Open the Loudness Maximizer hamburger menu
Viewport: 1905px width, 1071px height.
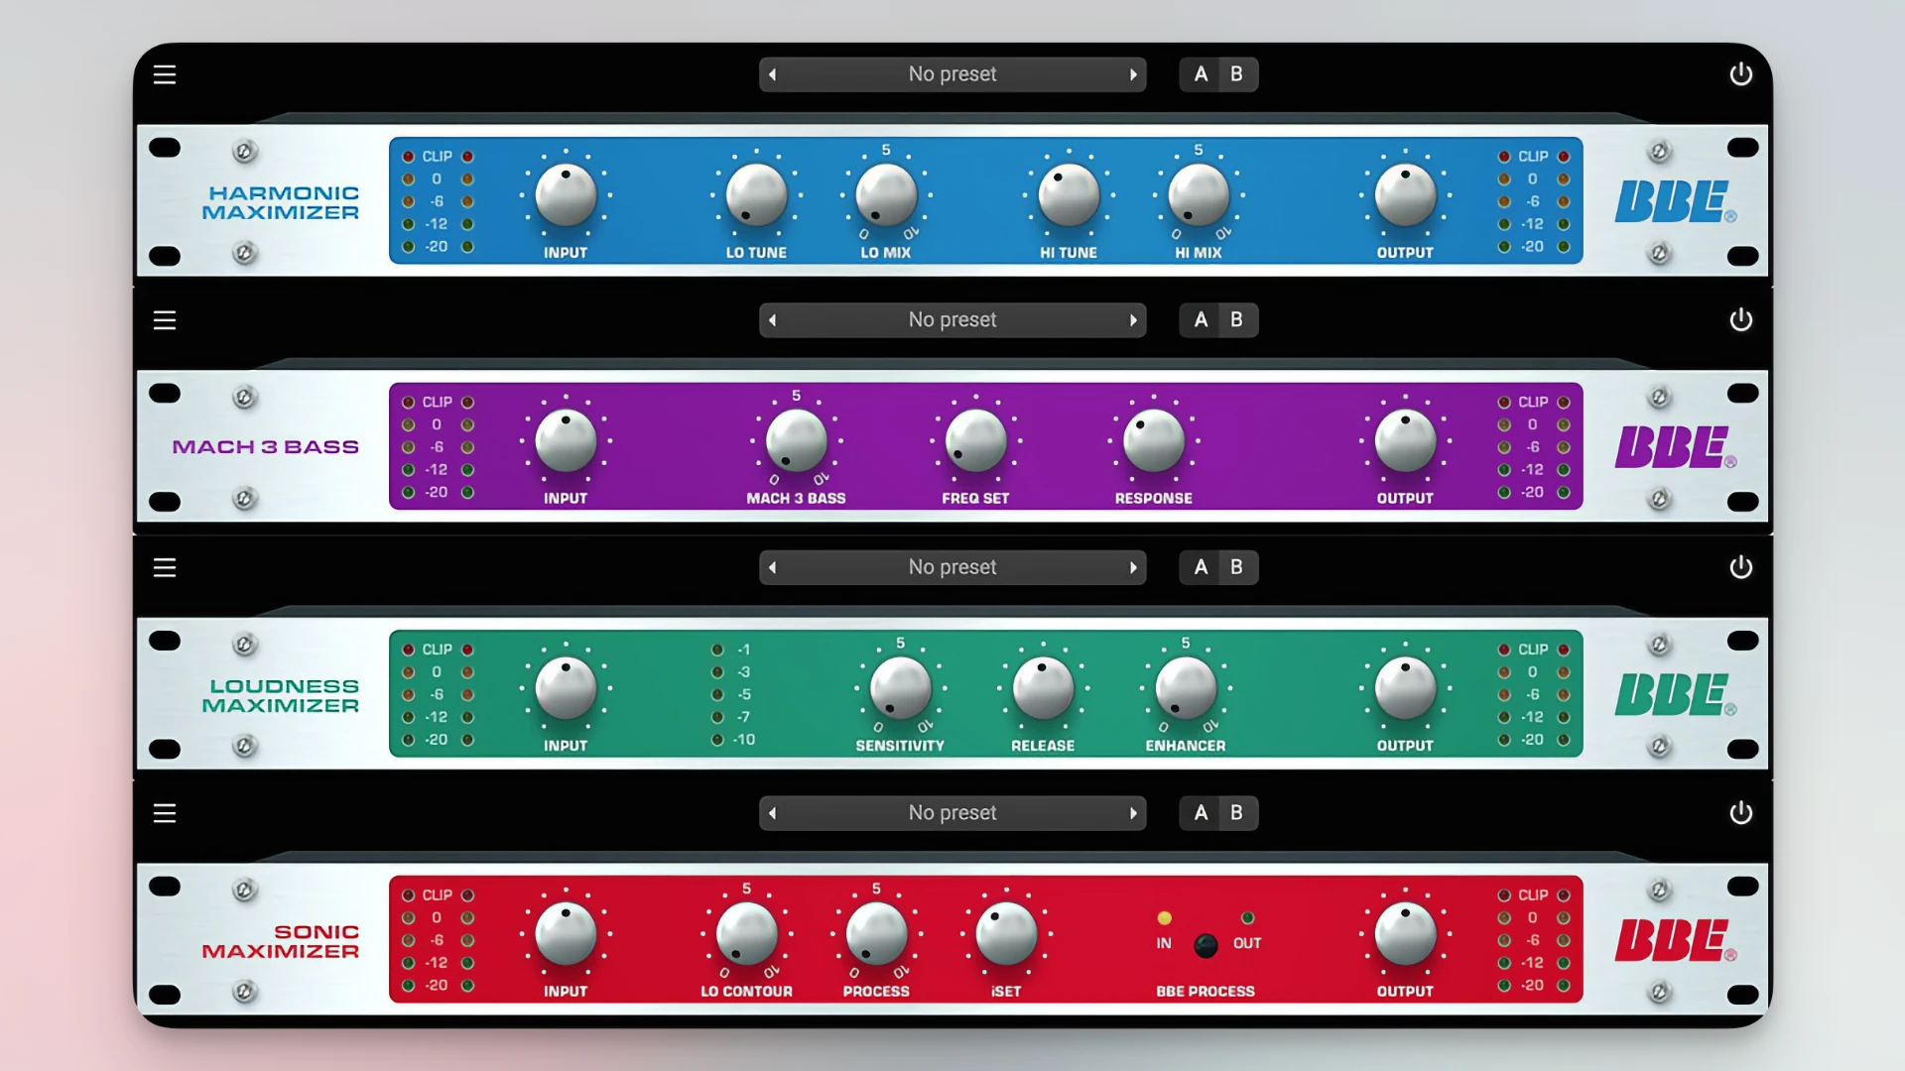pos(164,566)
